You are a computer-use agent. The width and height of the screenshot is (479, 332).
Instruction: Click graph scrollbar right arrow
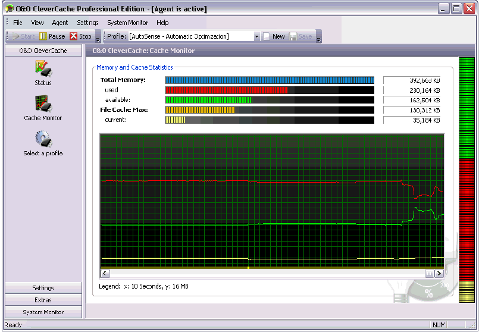point(439,273)
